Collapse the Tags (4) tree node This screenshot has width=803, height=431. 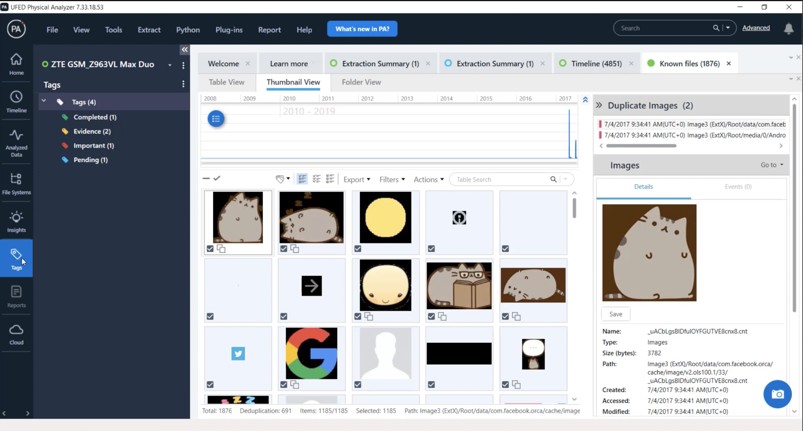click(44, 102)
